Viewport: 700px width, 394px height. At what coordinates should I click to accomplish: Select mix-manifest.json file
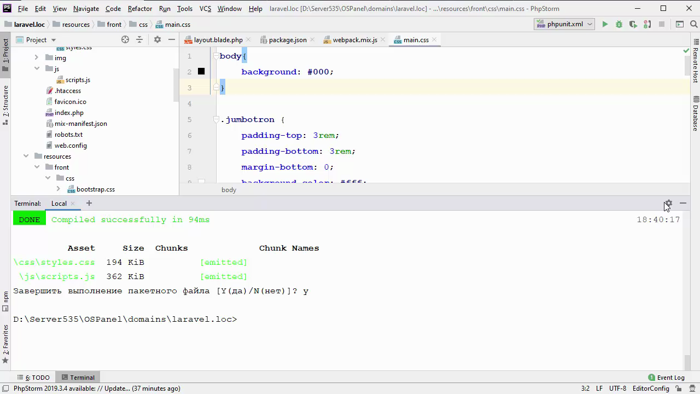[80, 124]
